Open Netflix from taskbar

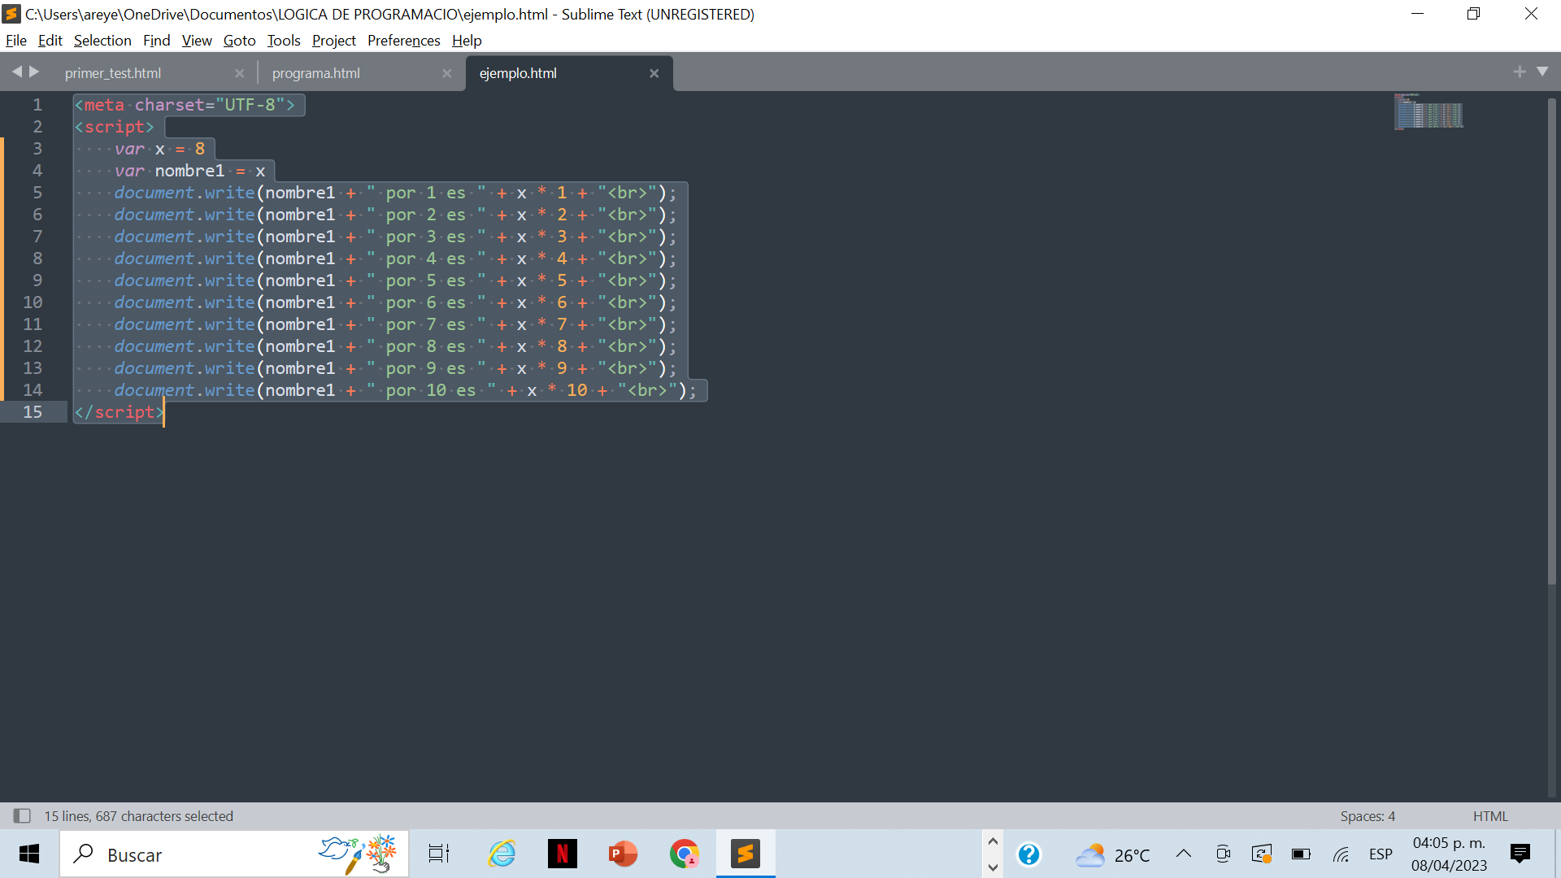pos(563,854)
